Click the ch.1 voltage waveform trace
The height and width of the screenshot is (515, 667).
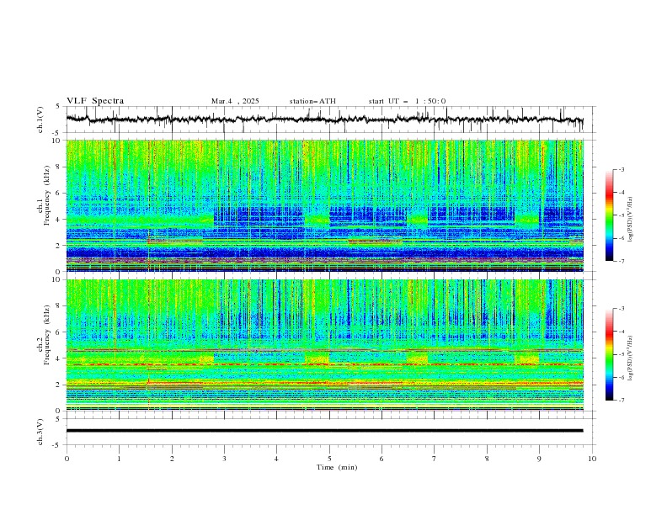point(324,119)
